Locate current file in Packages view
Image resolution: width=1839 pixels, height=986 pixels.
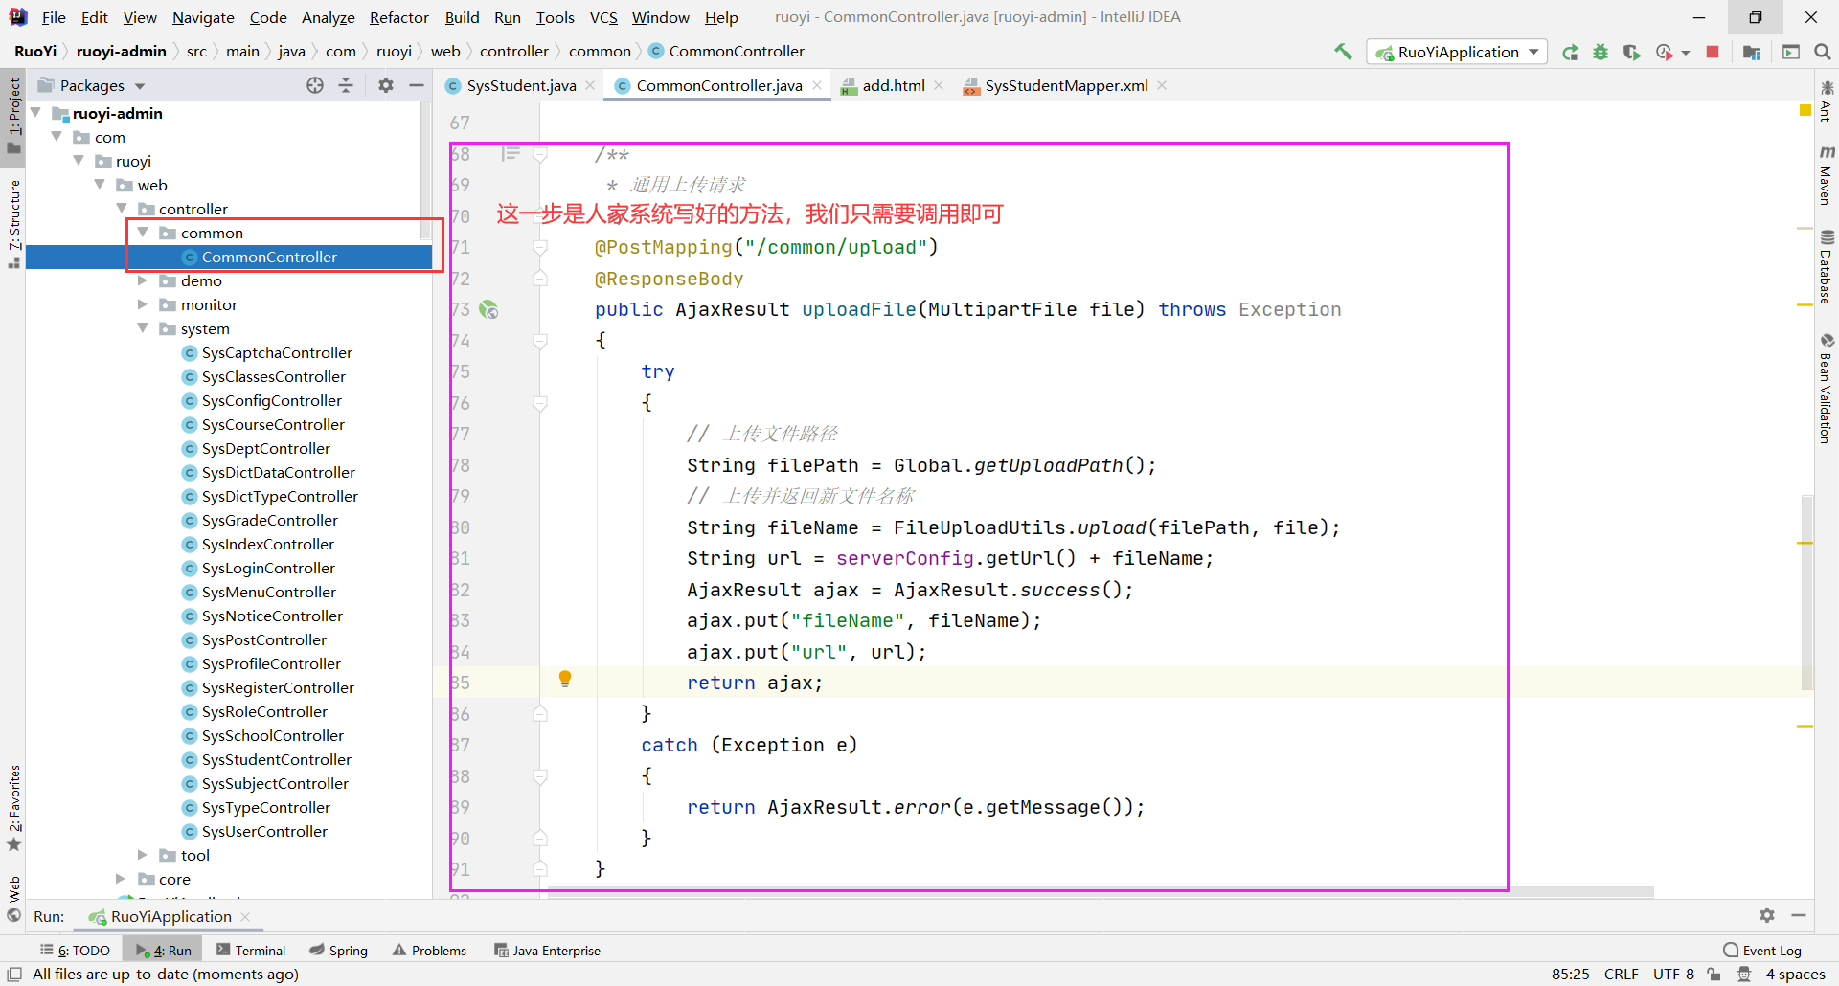315,85
